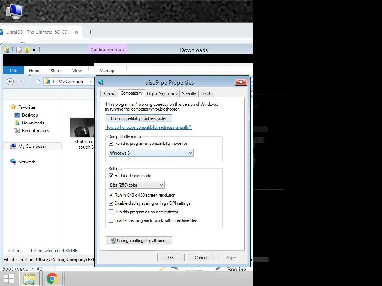Click Run compatibility troubleshooter button
The height and width of the screenshot is (286, 382).
(139, 118)
